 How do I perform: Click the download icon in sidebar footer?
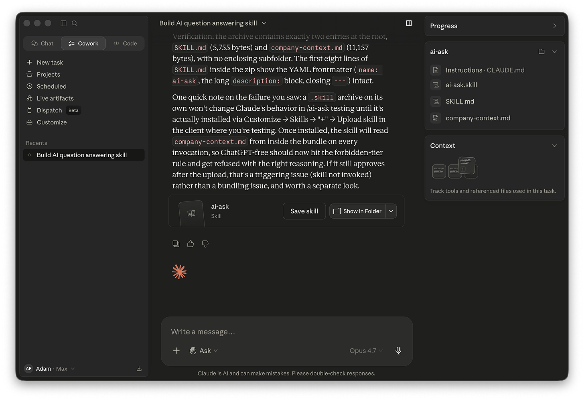pos(139,369)
